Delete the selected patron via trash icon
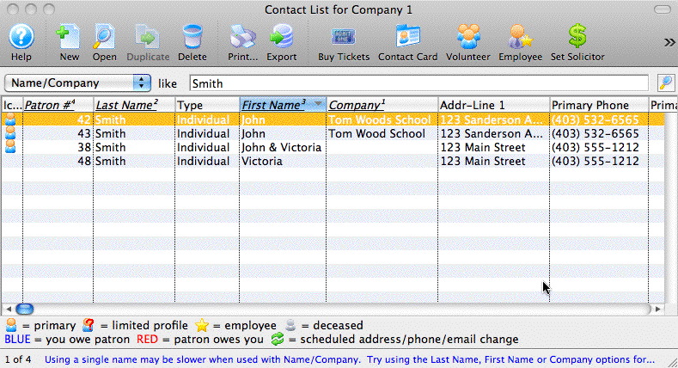 point(192,37)
